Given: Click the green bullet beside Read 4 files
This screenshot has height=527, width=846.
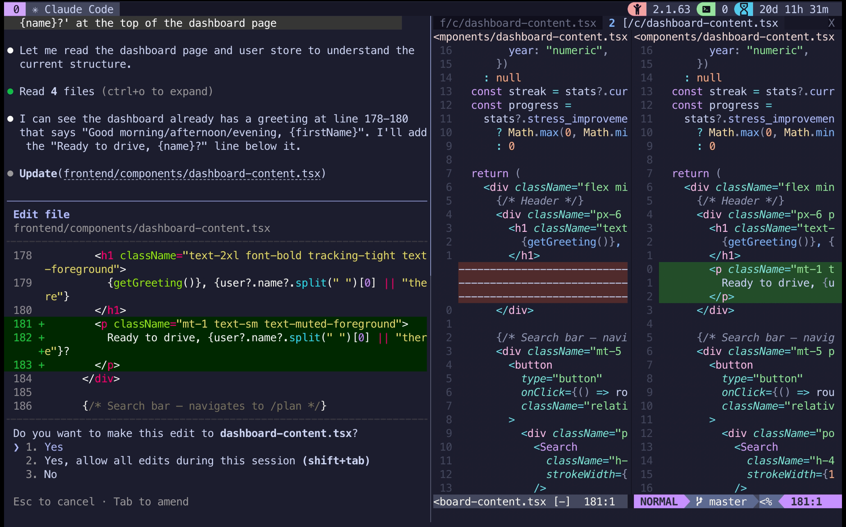Looking at the screenshot, I should 10,92.
